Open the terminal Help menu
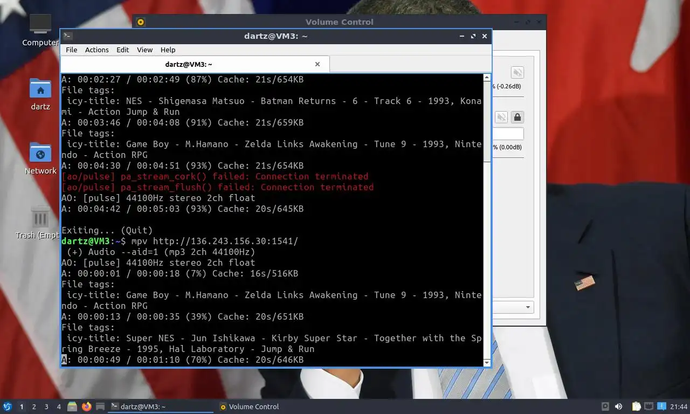Image resolution: width=690 pixels, height=414 pixels. click(x=168, y=50)
